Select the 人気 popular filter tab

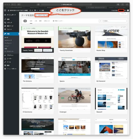(x=36, y=21)
